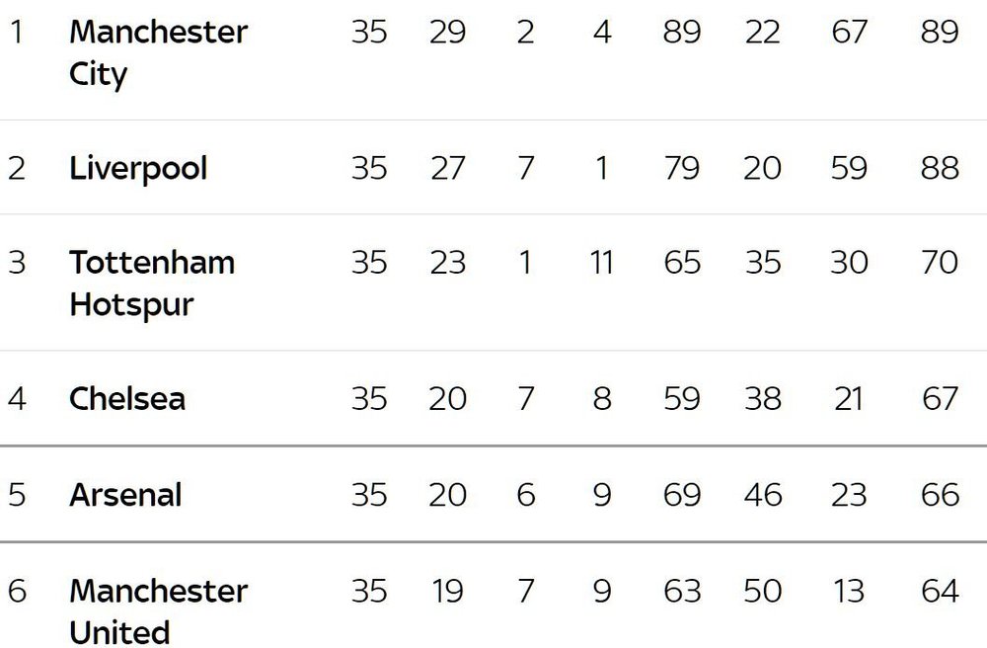Open the Tottenham Hotspur team link
The image size is (987, 648).
tap(152, 283)
